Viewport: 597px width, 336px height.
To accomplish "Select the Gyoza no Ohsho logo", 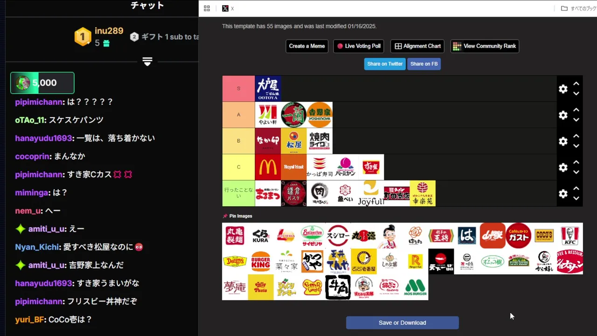I will click(441, 236).
